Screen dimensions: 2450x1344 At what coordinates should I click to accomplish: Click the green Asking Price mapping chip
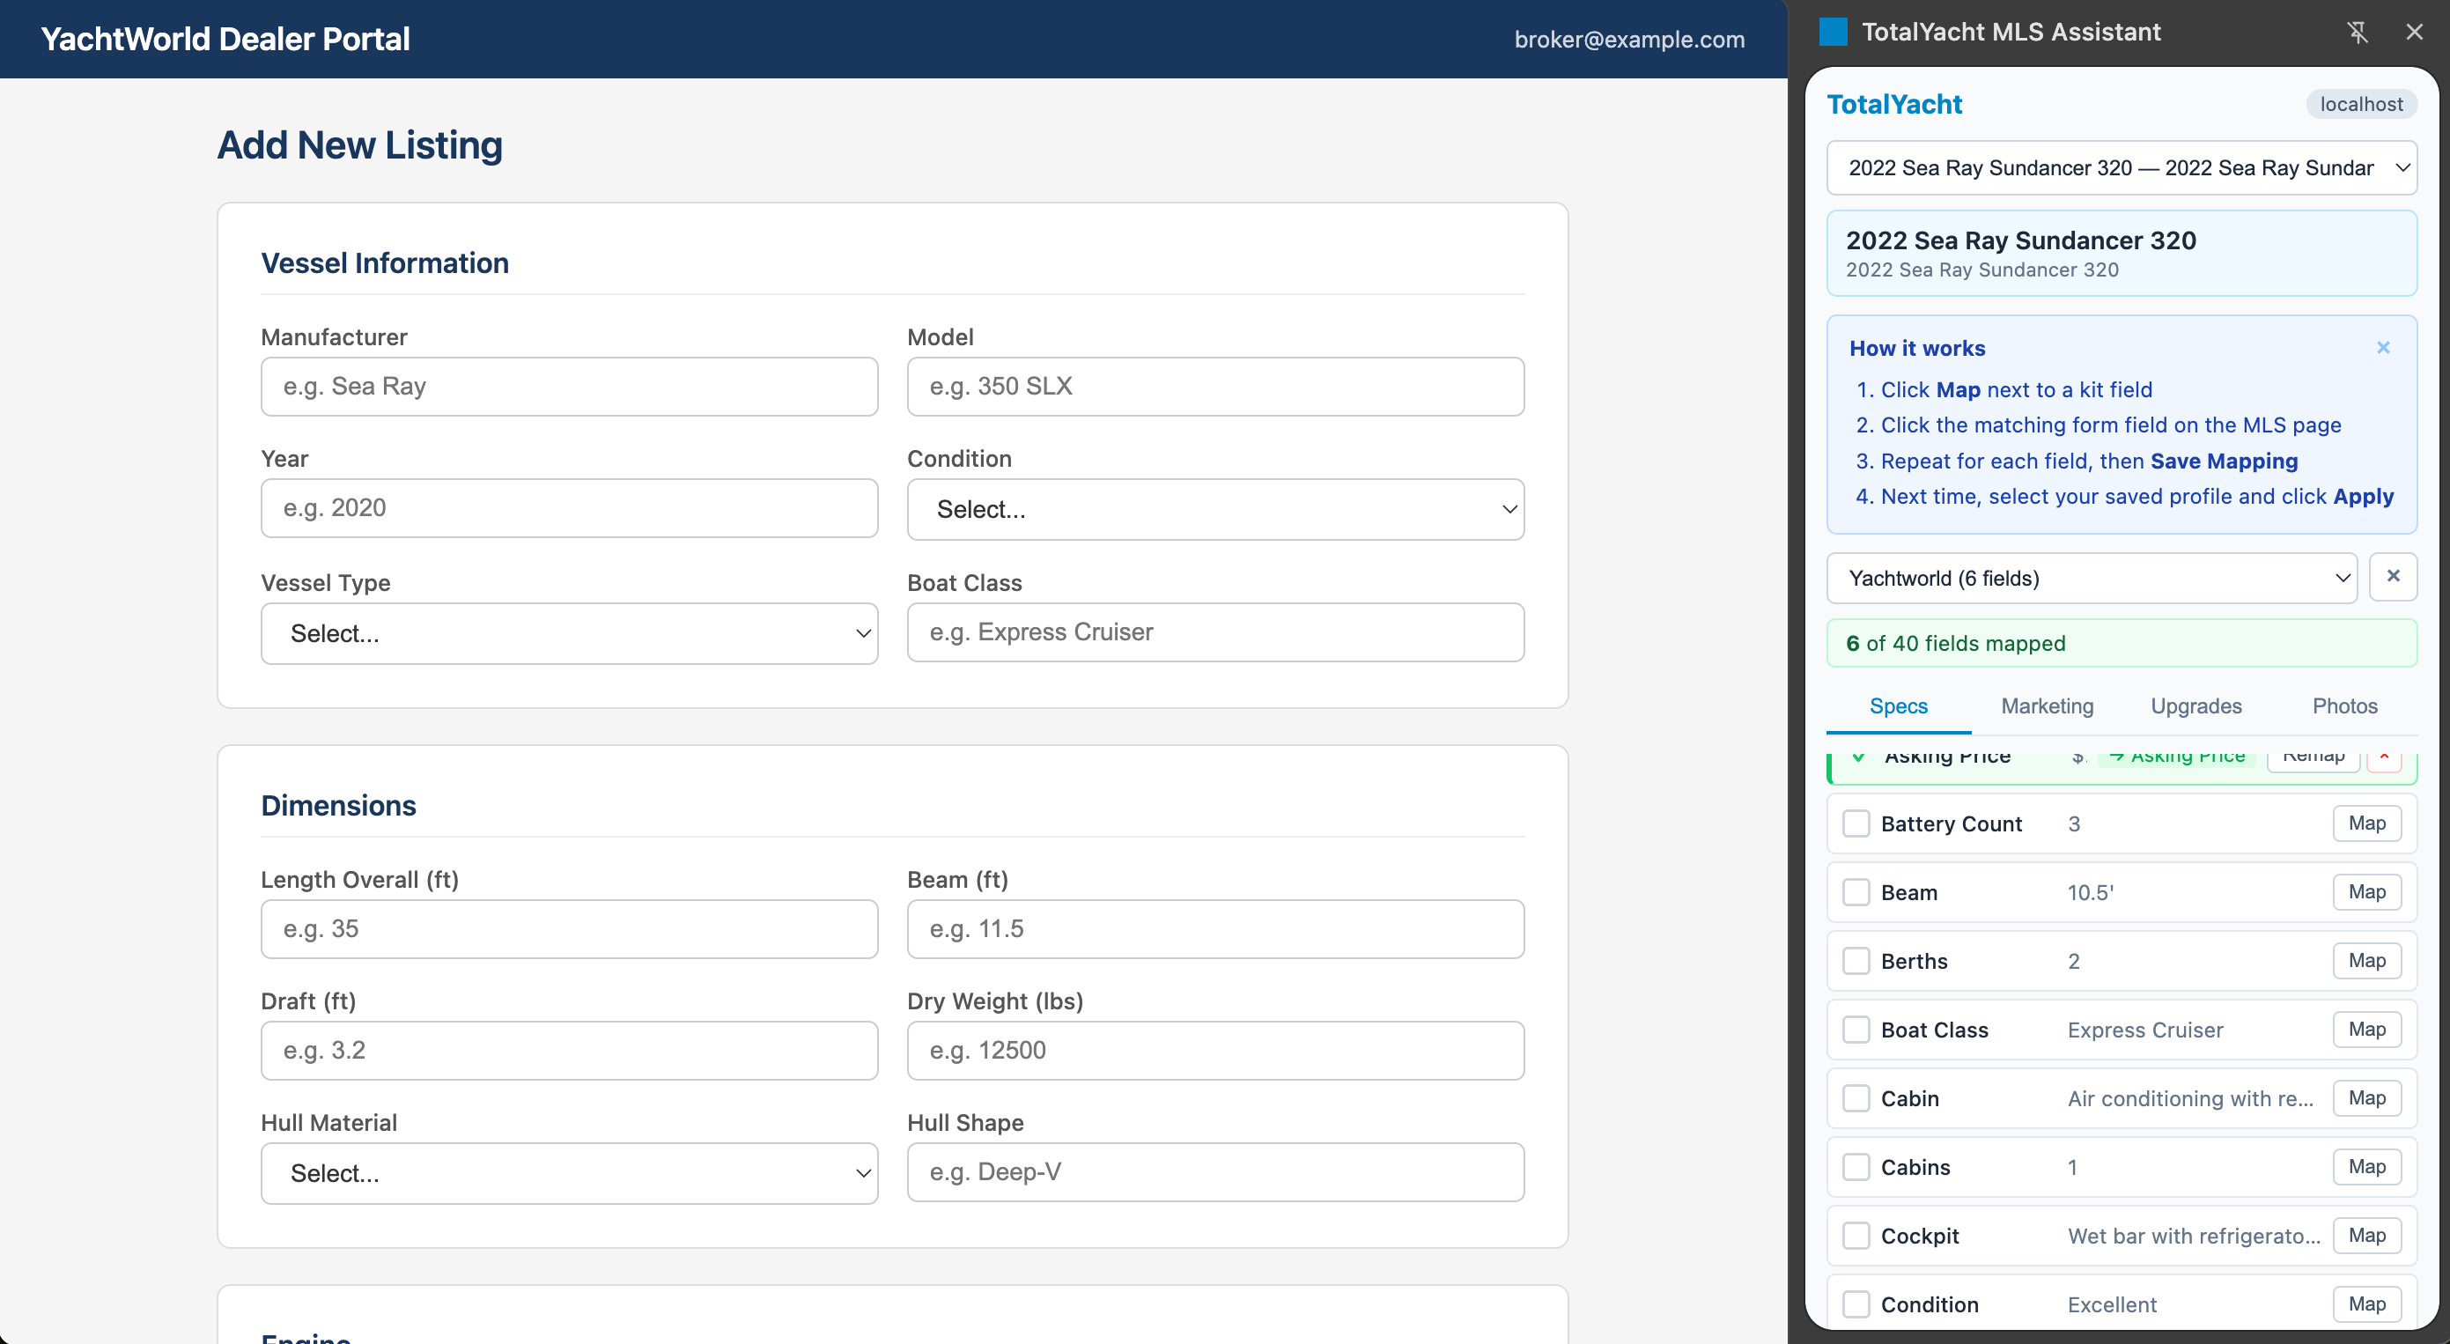click(2176, 757)
